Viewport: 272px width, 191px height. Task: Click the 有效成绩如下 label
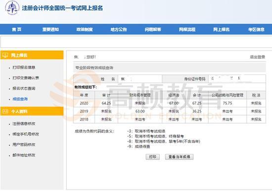(86, 87)
